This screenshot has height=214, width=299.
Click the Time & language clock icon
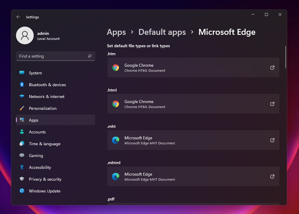point(22,143)
